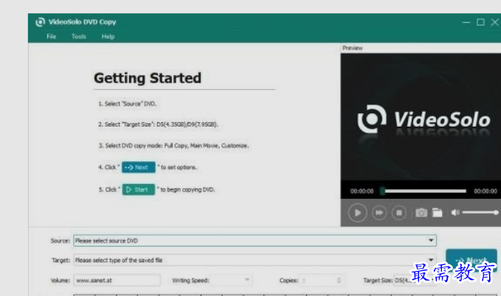Screen dimensions: 501x296
Task: Close the VideoSolo DVD Copy window
Action: (495, 22)
